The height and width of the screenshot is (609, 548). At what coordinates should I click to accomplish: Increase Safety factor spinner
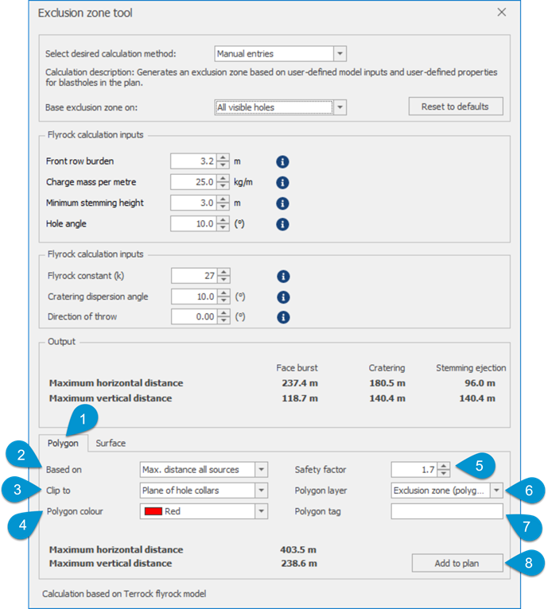pyautogui.click(x=444, y=466)
